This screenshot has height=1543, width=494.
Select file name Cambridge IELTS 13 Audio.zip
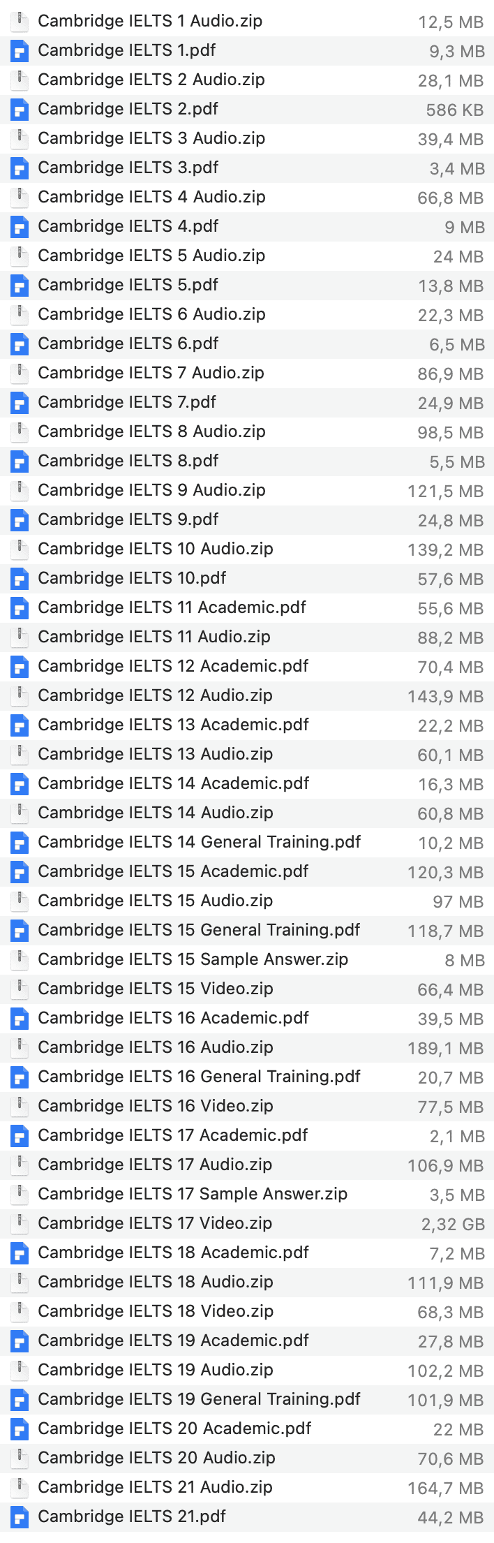[x=156, y=754]
